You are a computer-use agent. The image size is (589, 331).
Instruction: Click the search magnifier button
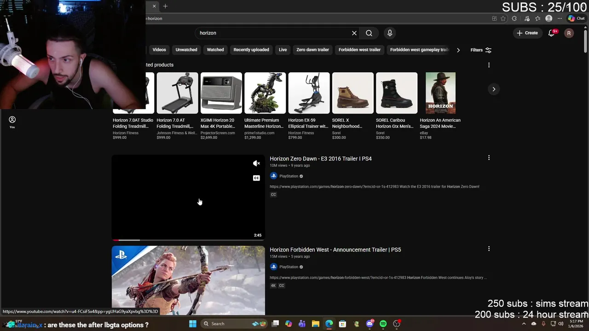pyautogui.click(x=369, y=33)
